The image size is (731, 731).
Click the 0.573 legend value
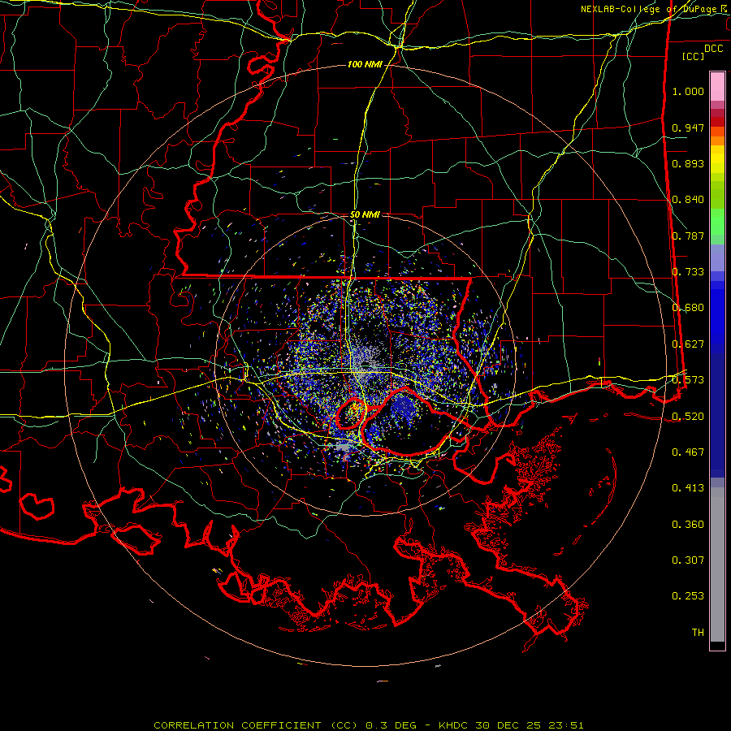[688, 380]
